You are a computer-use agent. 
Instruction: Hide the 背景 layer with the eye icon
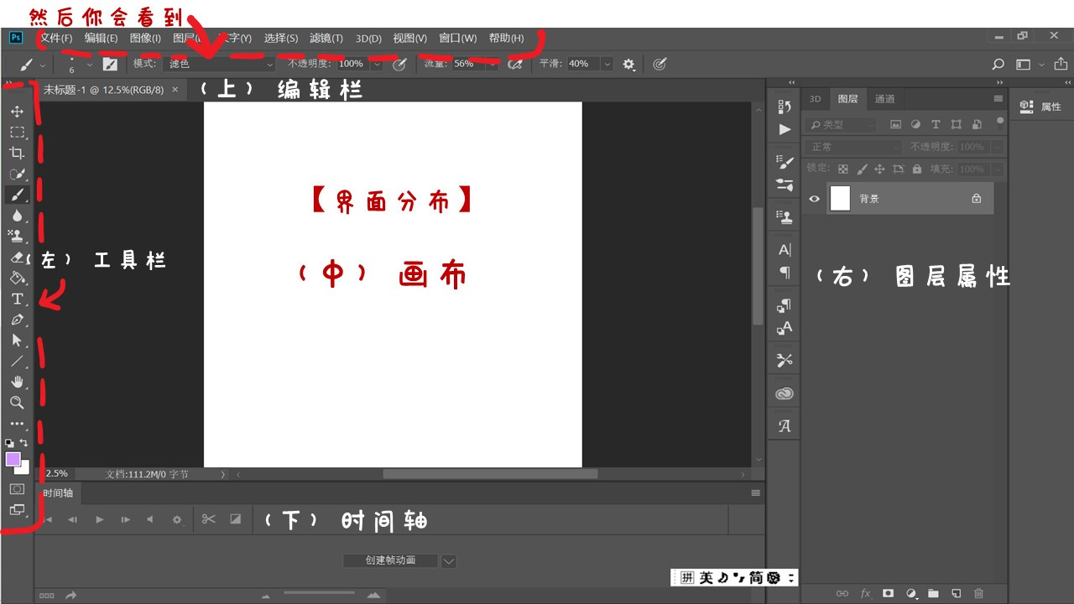(x=814, y=199)
